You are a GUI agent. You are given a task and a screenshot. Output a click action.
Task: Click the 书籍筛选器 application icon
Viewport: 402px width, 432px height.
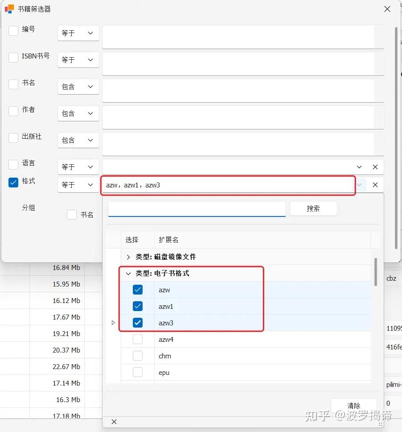[9, 9]
